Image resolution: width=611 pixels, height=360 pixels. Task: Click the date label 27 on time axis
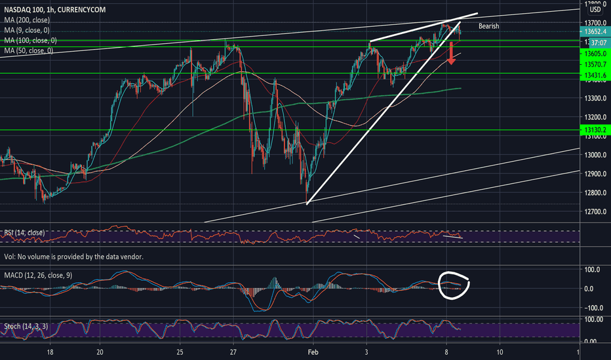[x=233, y=352]
